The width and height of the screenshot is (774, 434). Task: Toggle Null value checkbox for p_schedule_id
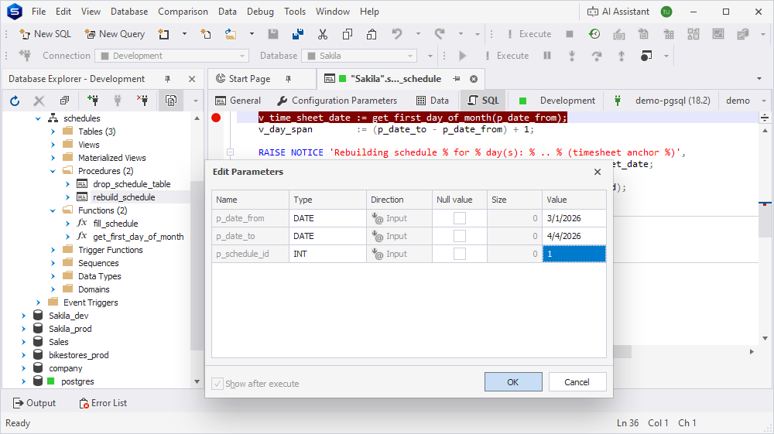(x=460, y=254)
